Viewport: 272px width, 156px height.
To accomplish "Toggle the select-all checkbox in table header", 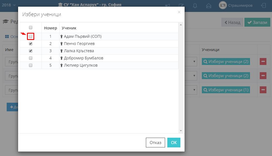I will coord(31,27).
